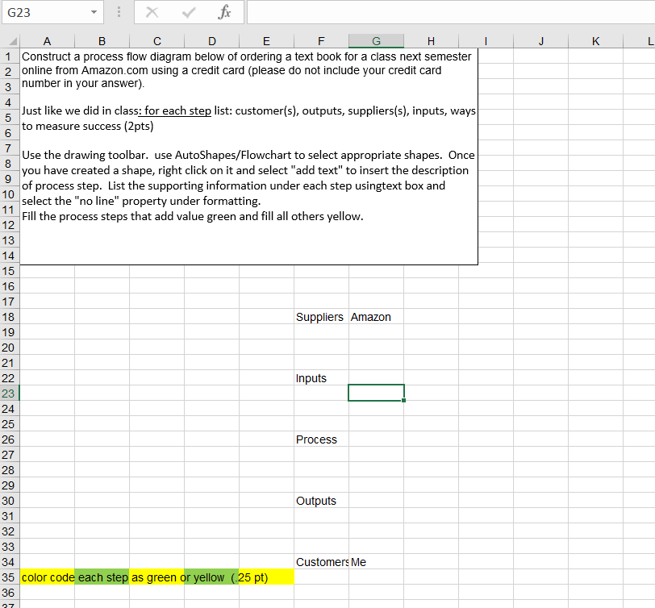Viewport: 655px width, 608px height.
Task: Select column F header
Action: 321,41
